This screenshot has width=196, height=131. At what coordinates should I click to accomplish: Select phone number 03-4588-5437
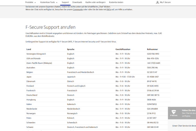coord(153,77)
